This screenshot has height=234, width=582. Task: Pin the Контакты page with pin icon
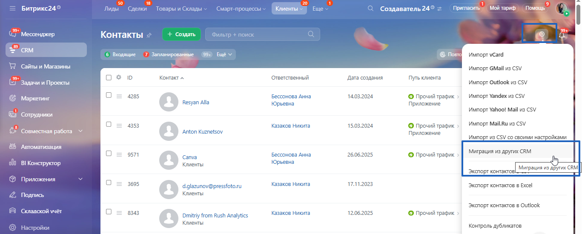coord(149,35)
